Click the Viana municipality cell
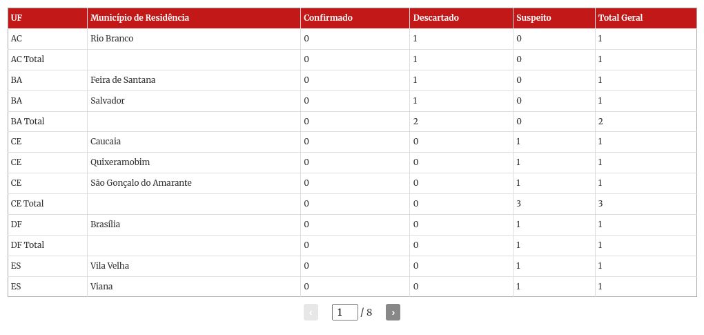 101,287
